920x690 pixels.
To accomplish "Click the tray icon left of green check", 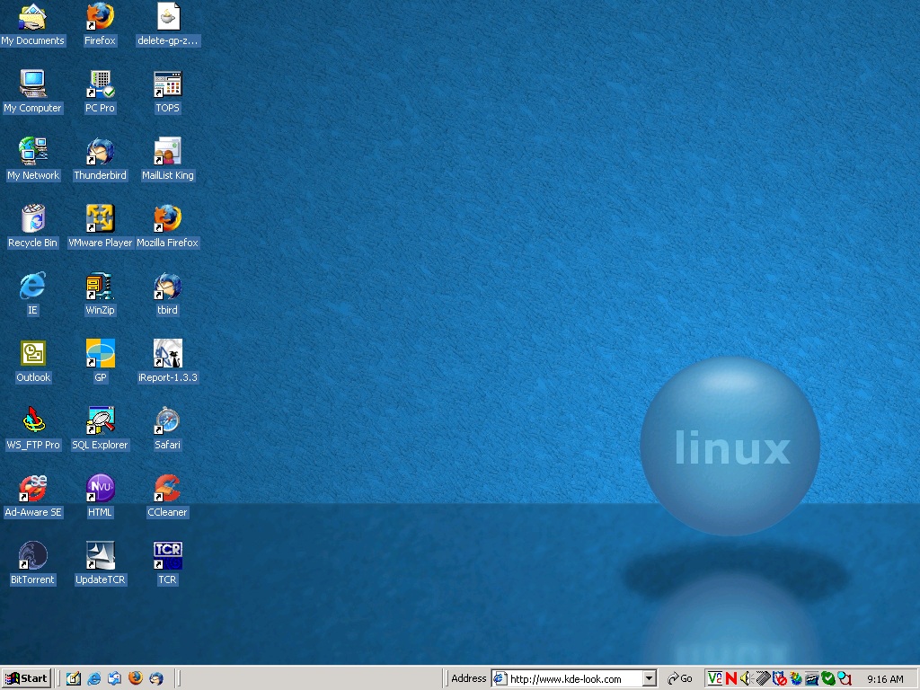I will coord(811,679).
